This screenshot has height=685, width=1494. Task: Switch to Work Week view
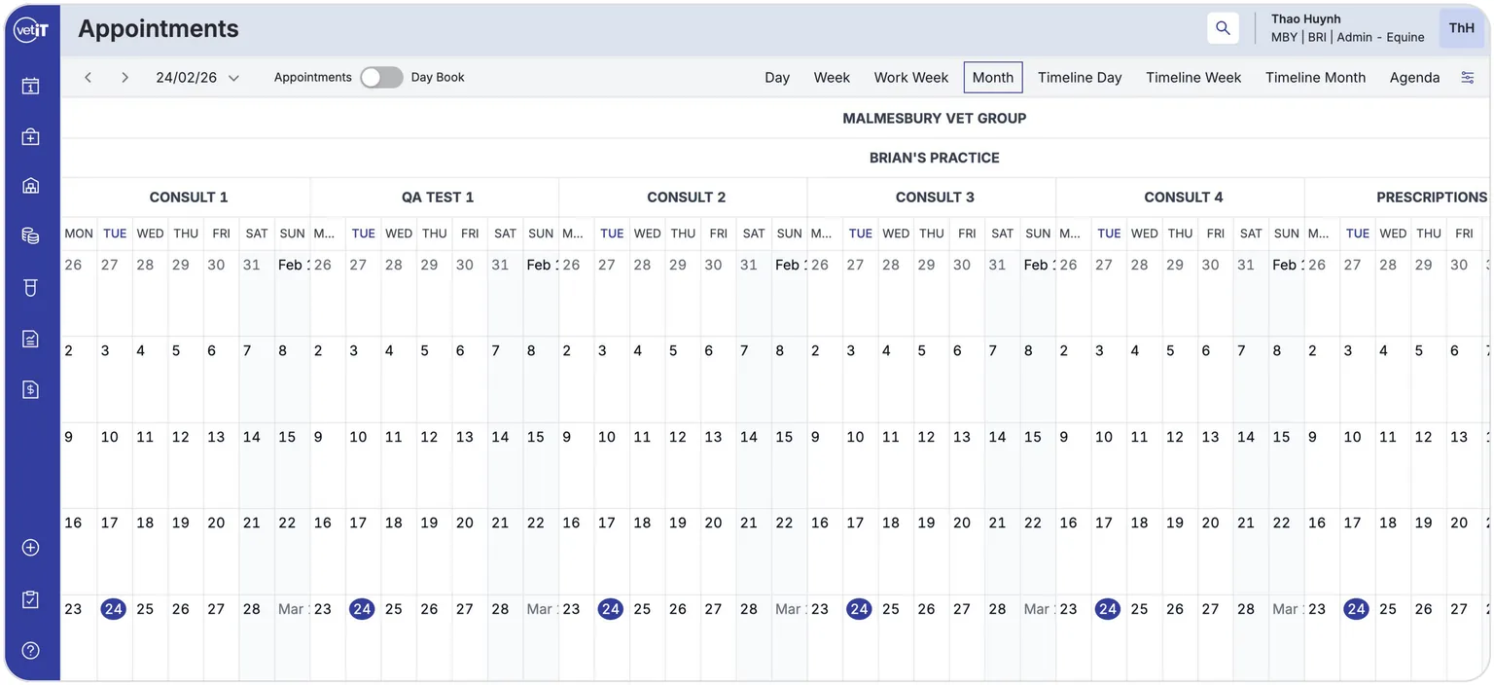tap(911, 78)
